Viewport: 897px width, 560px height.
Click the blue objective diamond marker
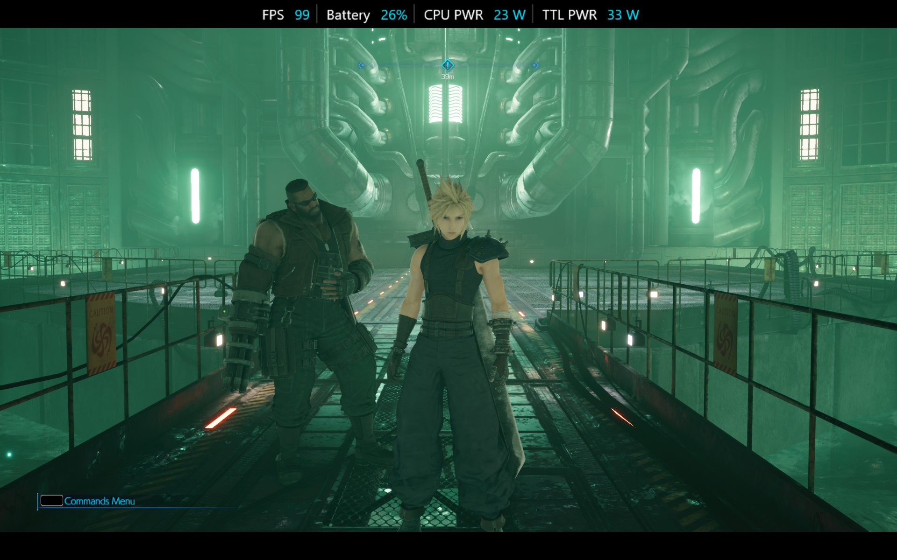448,65
